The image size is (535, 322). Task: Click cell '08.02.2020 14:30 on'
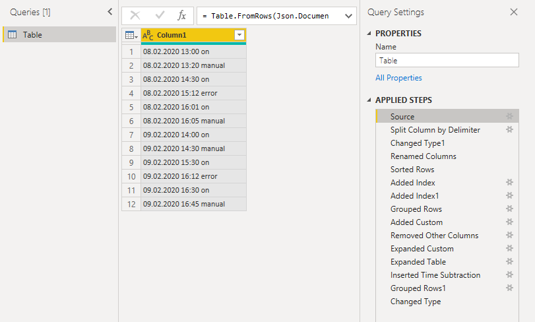193,79
